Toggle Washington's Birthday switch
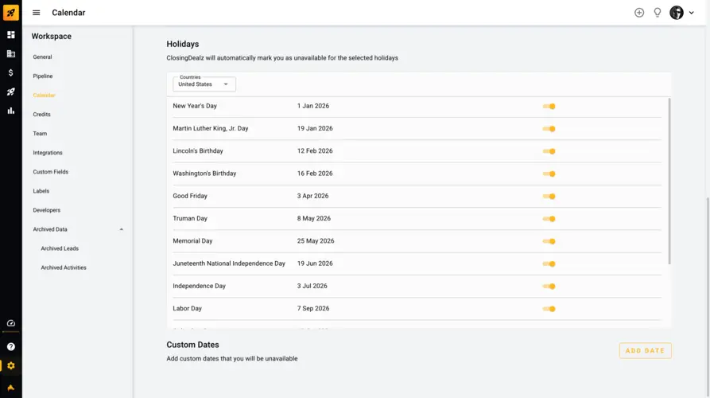Image resolution: width=710 pixels, height=398 pixels. pos(549,174)
